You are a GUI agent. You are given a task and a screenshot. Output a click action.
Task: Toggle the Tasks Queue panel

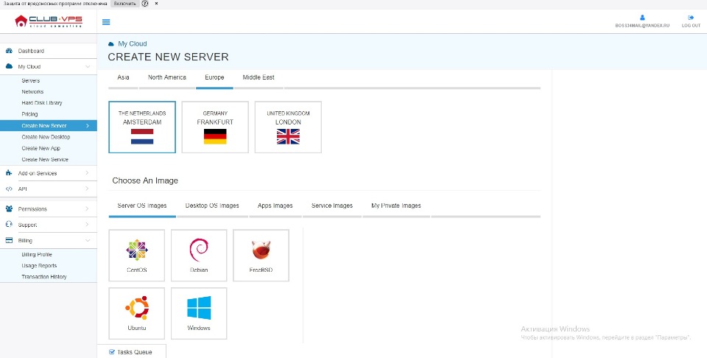tap(130, 352)
